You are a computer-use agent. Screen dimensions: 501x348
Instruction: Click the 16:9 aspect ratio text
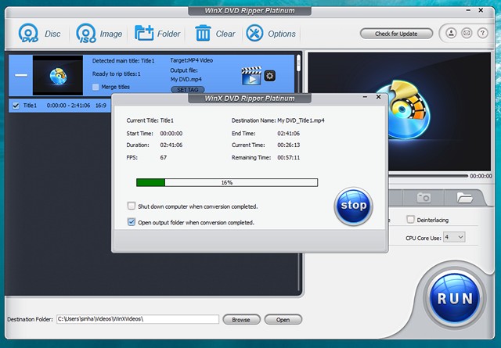(101, 106)
